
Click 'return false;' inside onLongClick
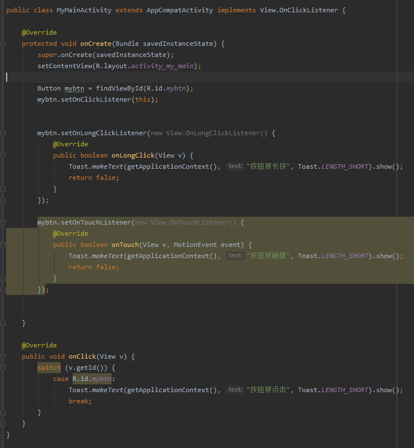(94, 178)
